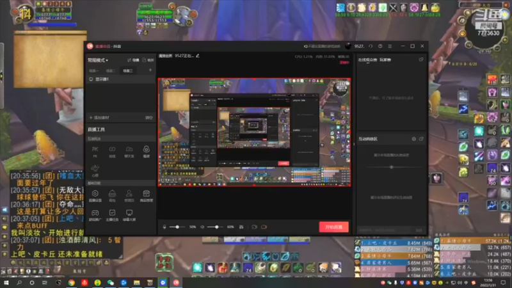Click the game capture warning text in title bar
Image resolution: width=512 pixels, height=288 pixels.
(323, 46)
